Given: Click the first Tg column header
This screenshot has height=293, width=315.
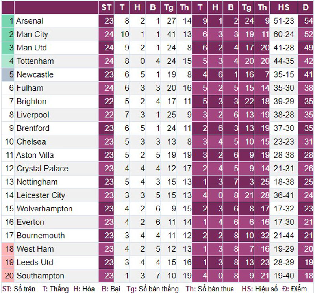Looking at the screenshot, I should coord(169,7).
